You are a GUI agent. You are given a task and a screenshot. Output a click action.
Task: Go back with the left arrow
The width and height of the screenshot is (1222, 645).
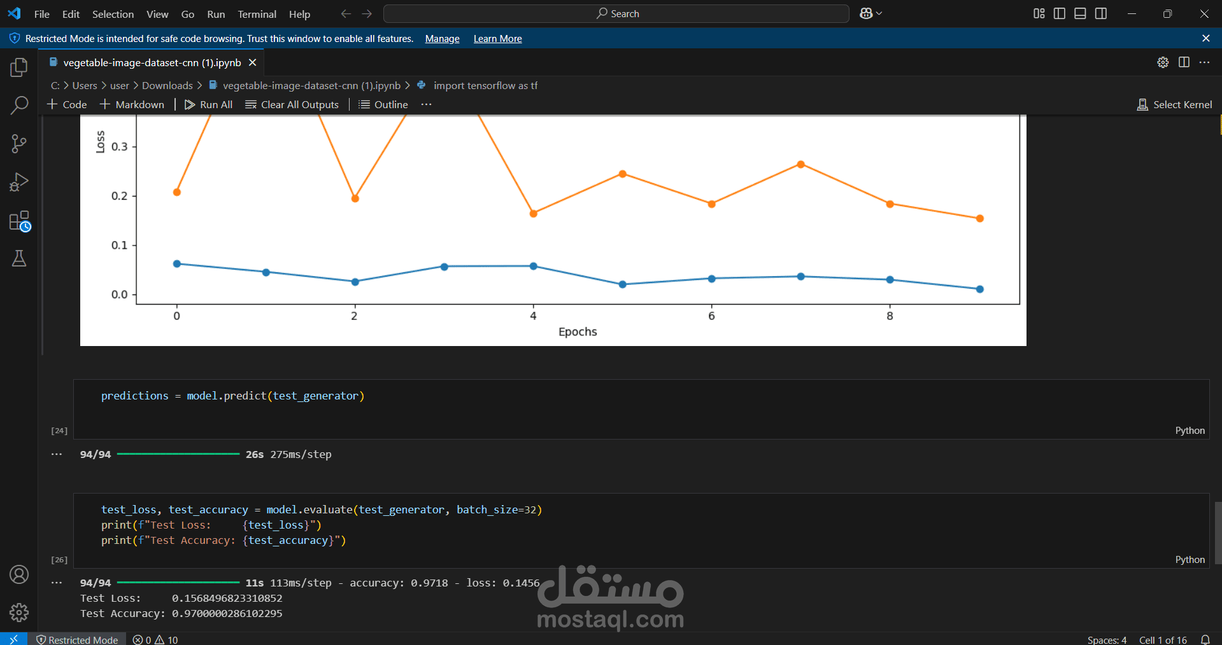(x=346, y=13)
